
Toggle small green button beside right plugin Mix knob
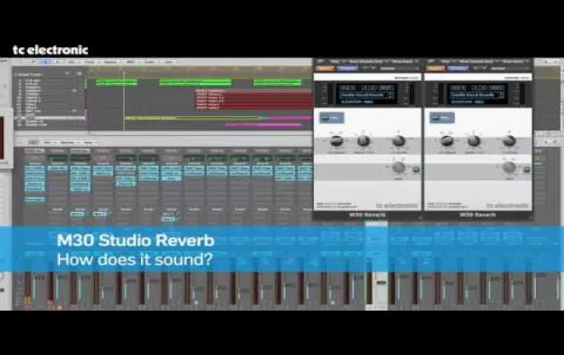coord(526,169)
